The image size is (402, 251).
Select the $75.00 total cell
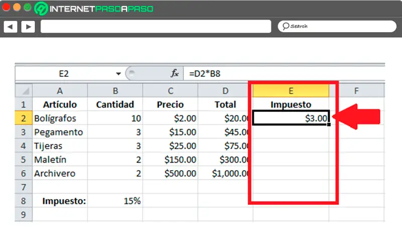coord(225,146)
